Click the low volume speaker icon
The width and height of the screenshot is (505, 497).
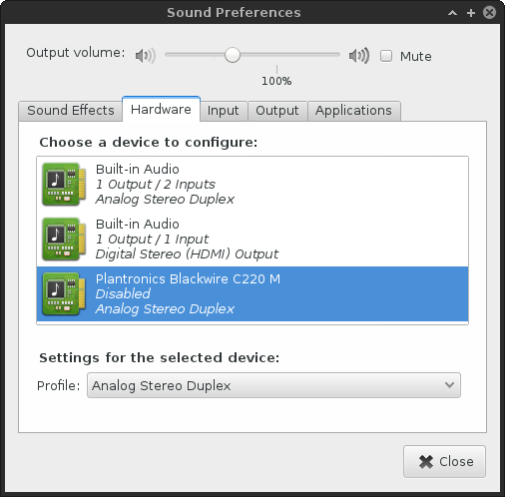tap(146, 56)
